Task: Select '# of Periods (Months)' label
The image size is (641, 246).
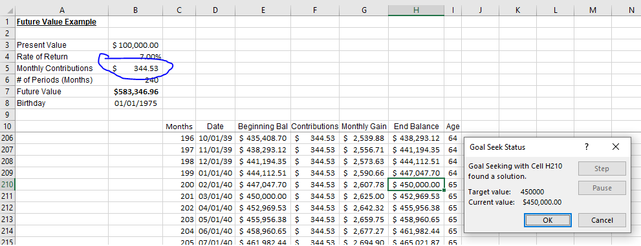Action: click(x=61, y=80)
